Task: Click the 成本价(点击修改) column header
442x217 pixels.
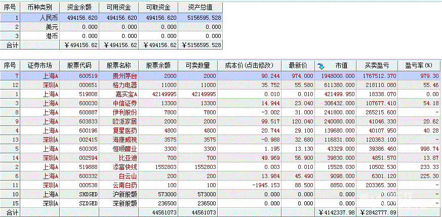Action: [x=249, y=66]
